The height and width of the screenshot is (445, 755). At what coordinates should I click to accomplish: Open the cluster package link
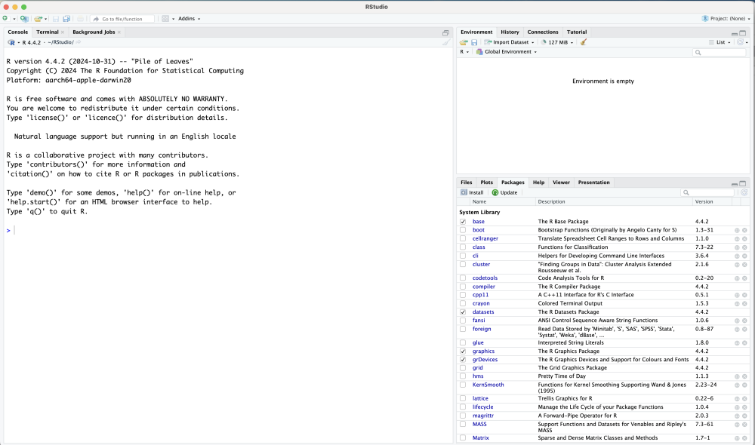481,265
